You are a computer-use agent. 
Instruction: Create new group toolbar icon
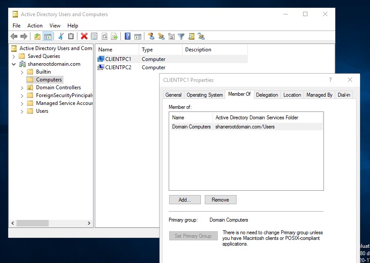(161, 36)
